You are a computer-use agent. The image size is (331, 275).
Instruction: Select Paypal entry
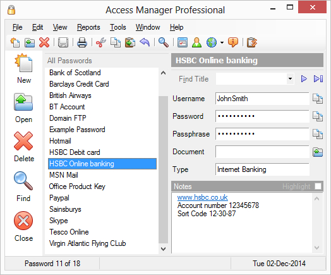[x=102, y=198]
